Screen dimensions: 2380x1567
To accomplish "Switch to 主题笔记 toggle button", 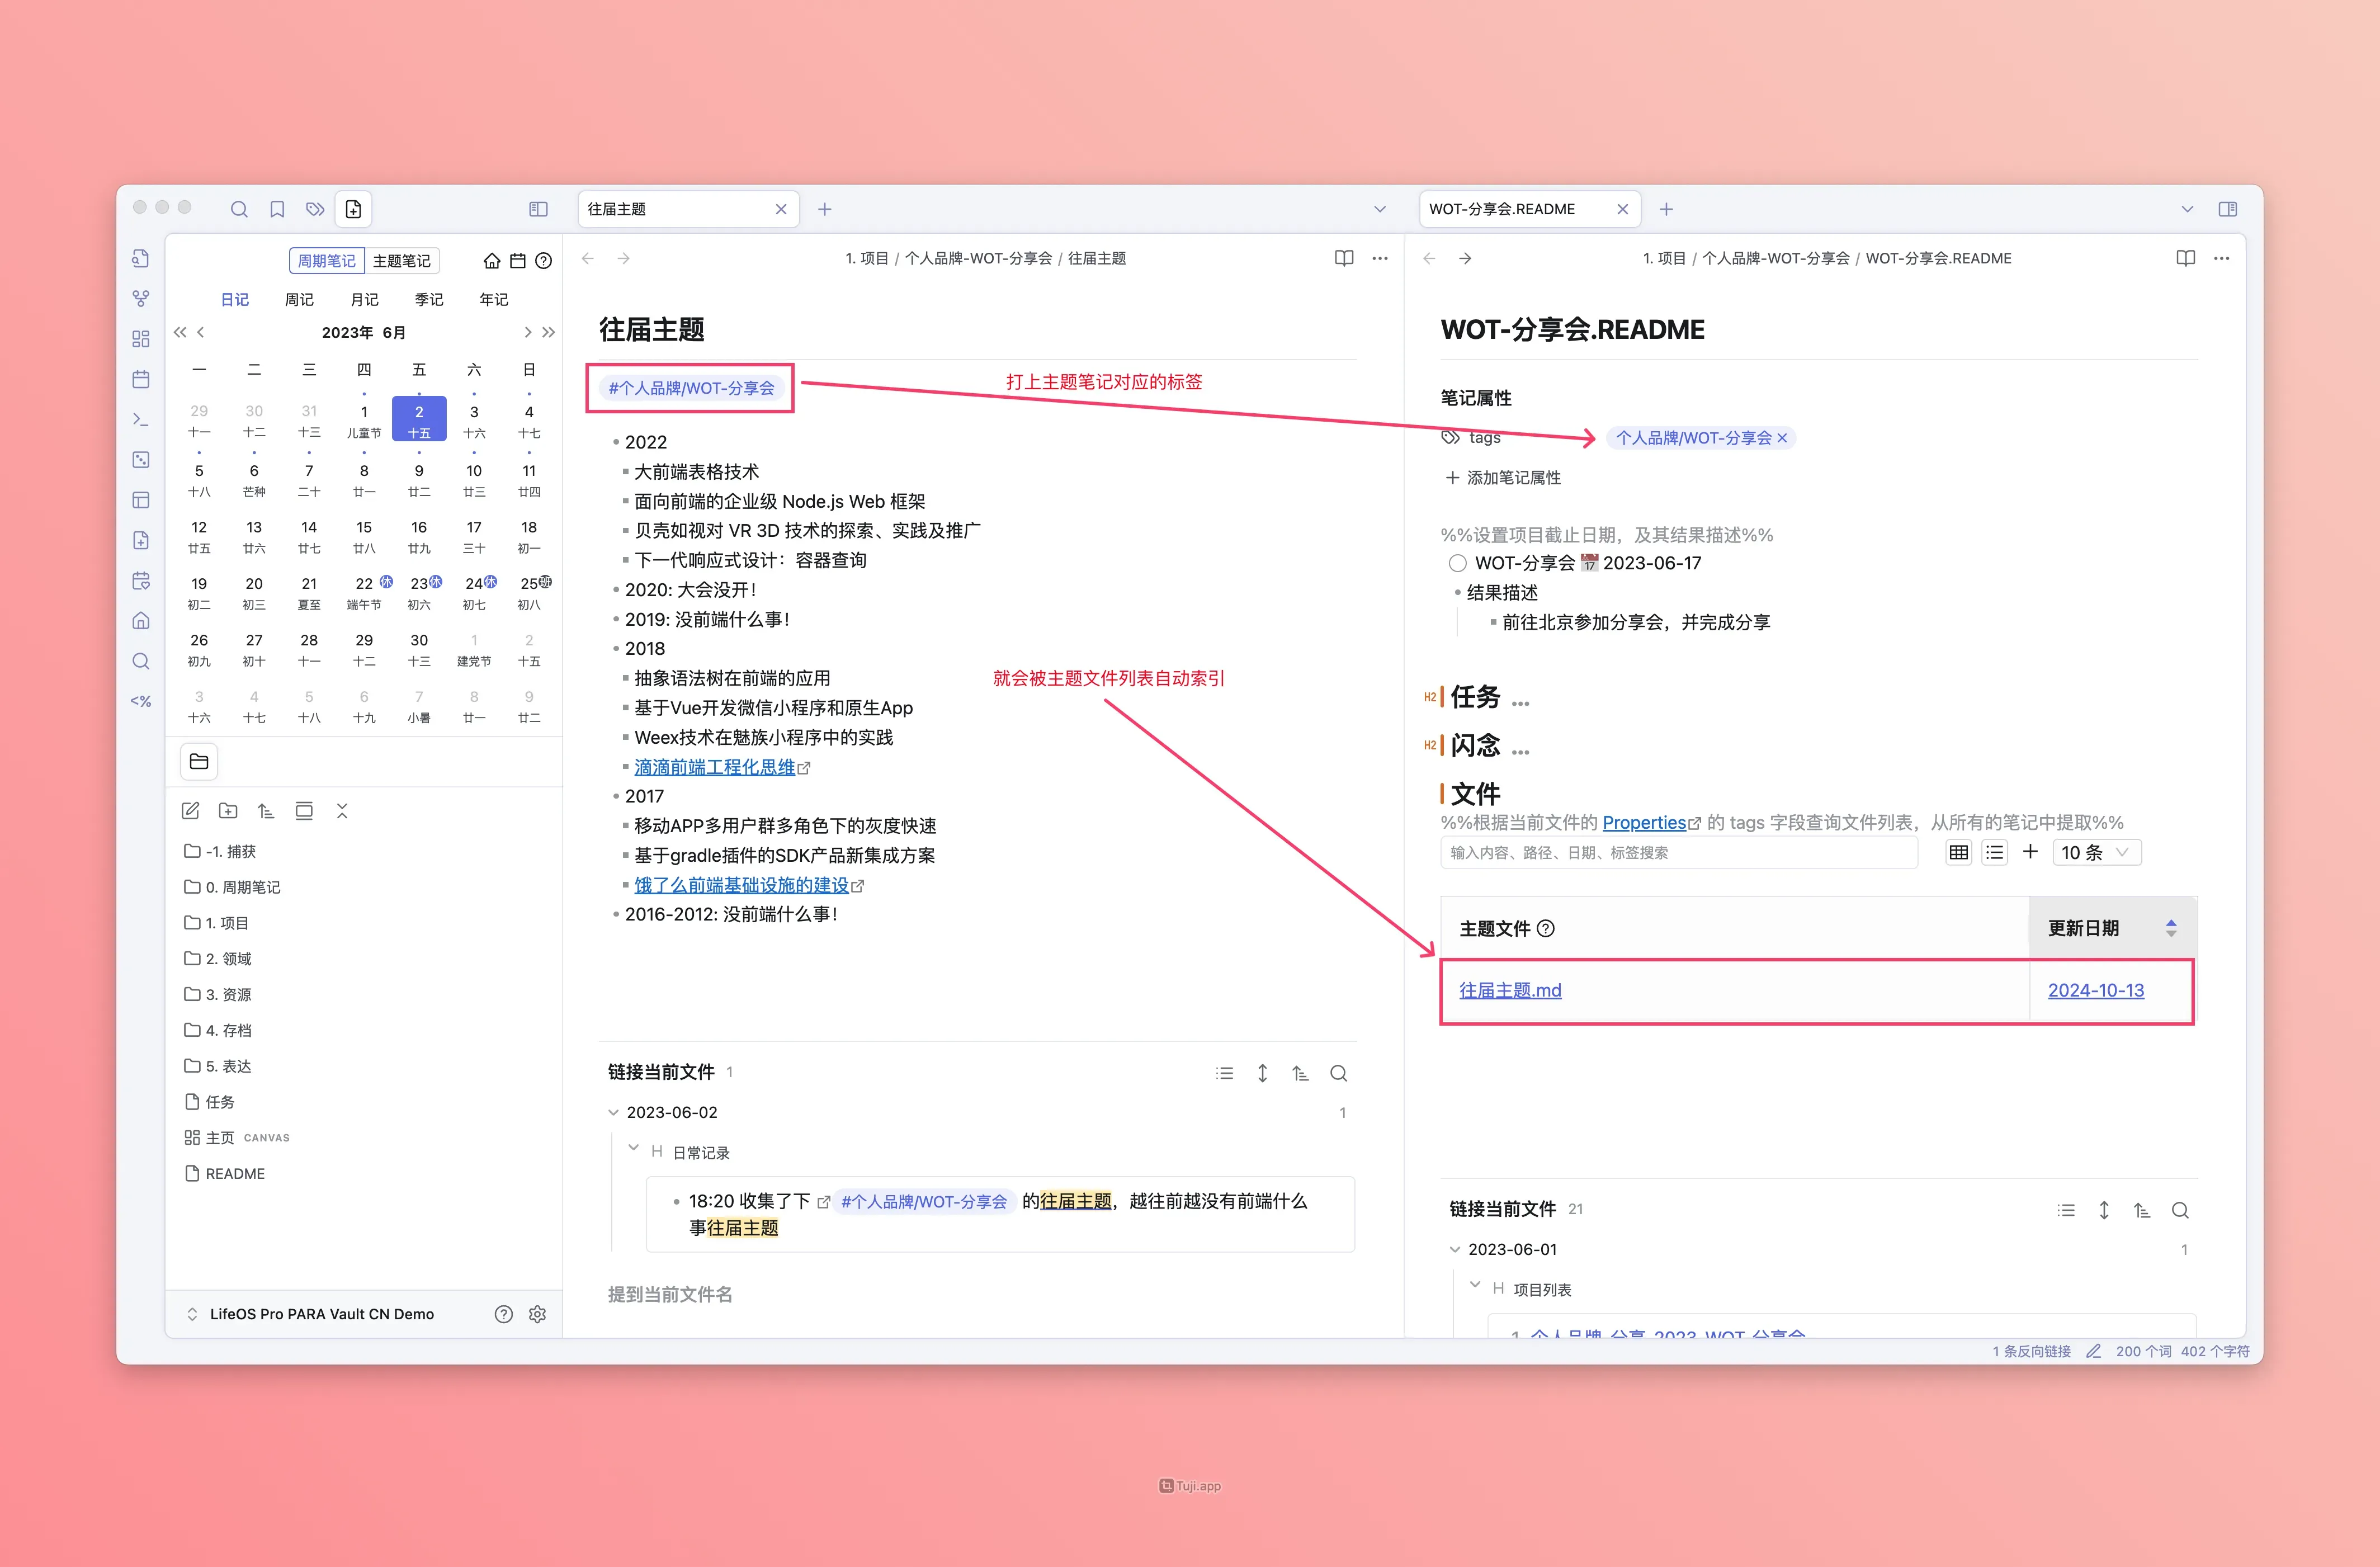I will 401,261.
